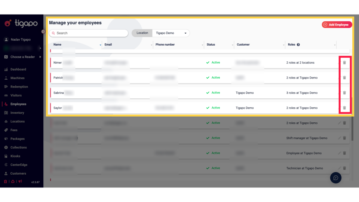Click the trash icon for Sabrina
The width and height of the screenshot is (359, 202).
coord(344,93)
